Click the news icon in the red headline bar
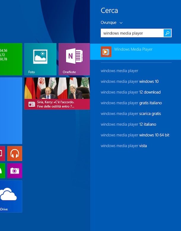This screenshot has width=181, height=231. (32, 104)
